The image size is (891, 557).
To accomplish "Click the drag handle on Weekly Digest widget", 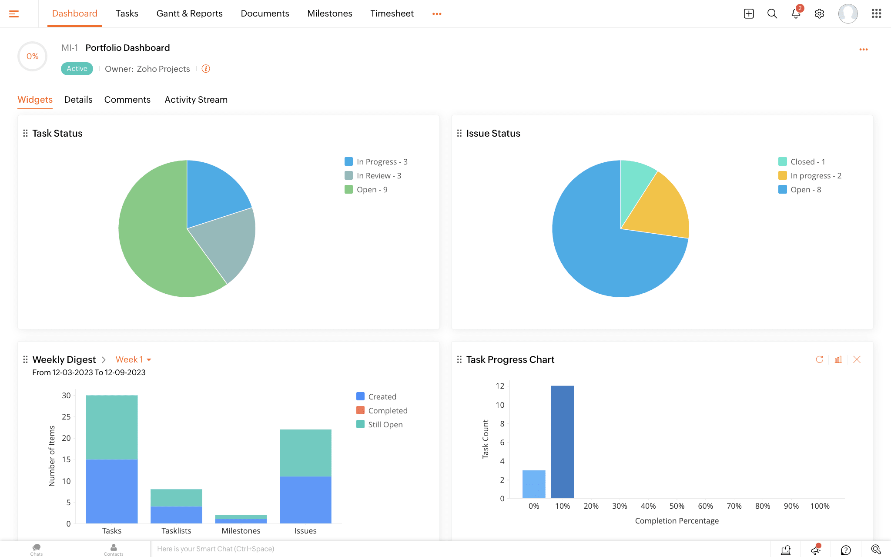I will pos(25,359).
